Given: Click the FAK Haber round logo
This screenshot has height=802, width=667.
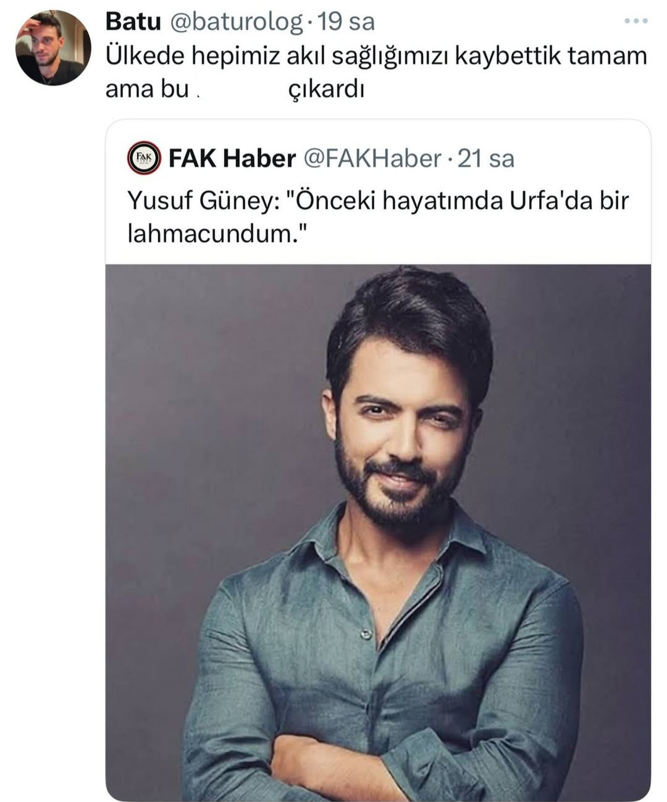Looking at the screenshot, I should 144,159.
